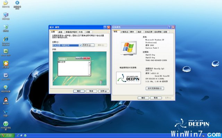Close the Display Properties dialog window
Image resolution: width=222 pixels, height=138 pixels.
tap(109, 27)
